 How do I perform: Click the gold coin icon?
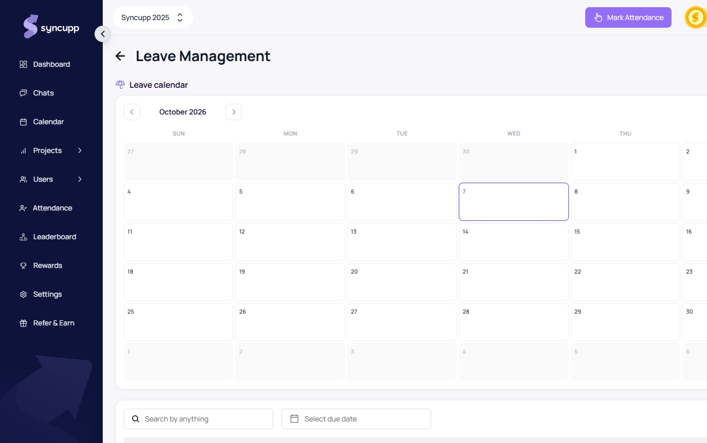pos(696,17)
